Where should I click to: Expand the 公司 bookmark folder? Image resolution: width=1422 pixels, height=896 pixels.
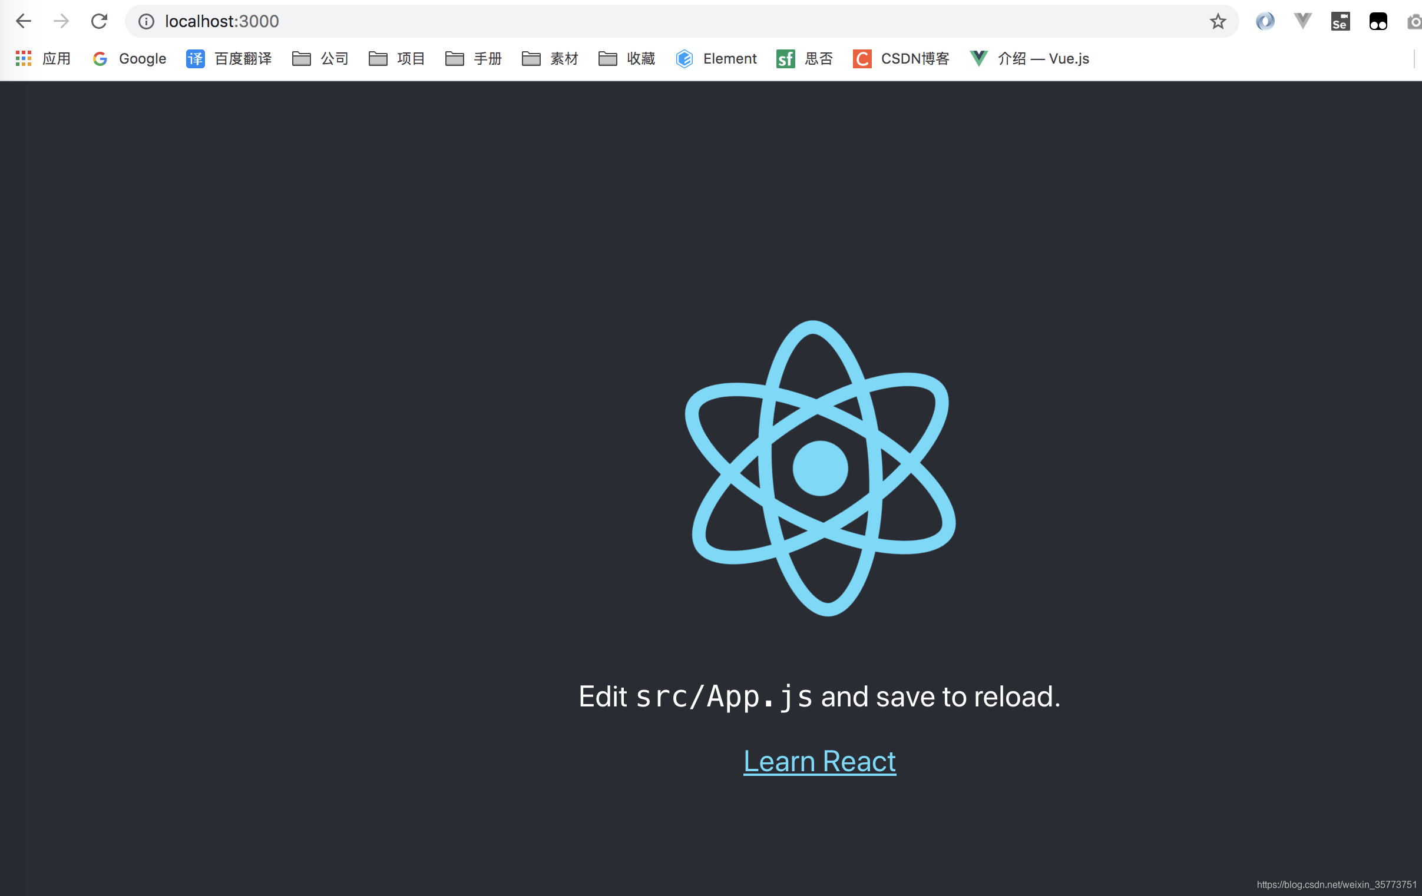(x=320, y=58)
